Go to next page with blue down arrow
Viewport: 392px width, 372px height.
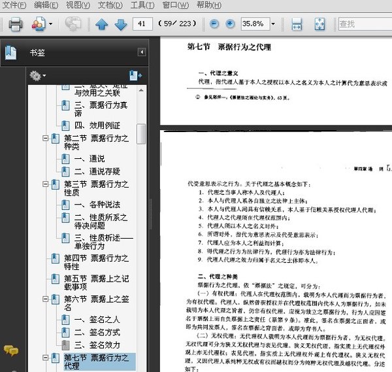(x=121, y=24)
